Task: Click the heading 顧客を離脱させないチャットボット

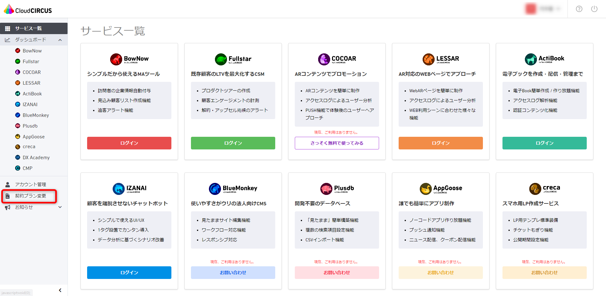Action: tap(127, 203)
